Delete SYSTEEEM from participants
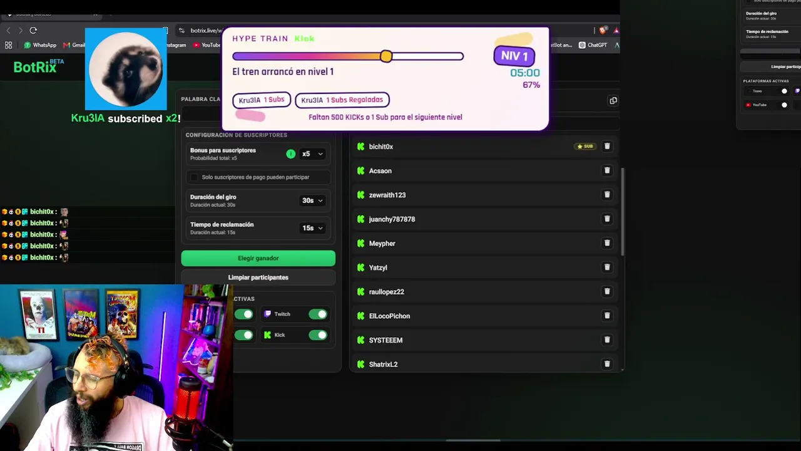 click(607, 340)
